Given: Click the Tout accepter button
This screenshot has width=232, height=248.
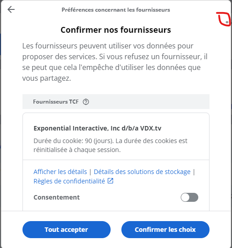Looking at the screenshot, I should (67, 230).
